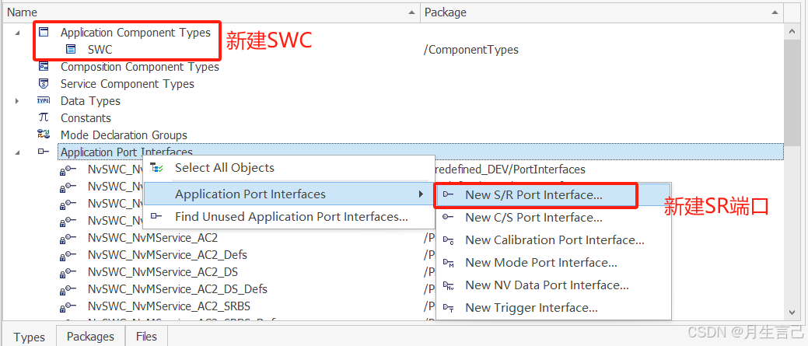Click the New NV Data Port Interface icon
The height and width of the screenshot is (346, 808).
(x=449, y=285)
